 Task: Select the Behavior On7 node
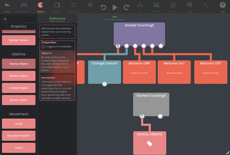tap(174, 72)
